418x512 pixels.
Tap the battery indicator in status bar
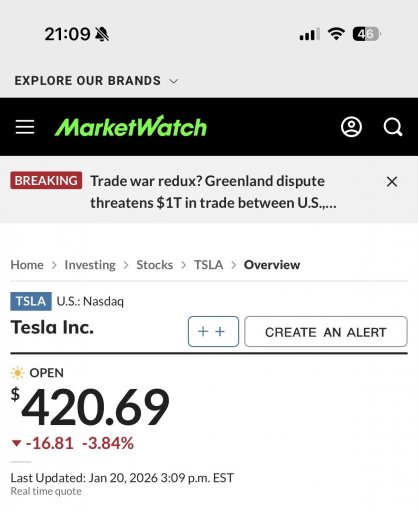coord(366,34)
